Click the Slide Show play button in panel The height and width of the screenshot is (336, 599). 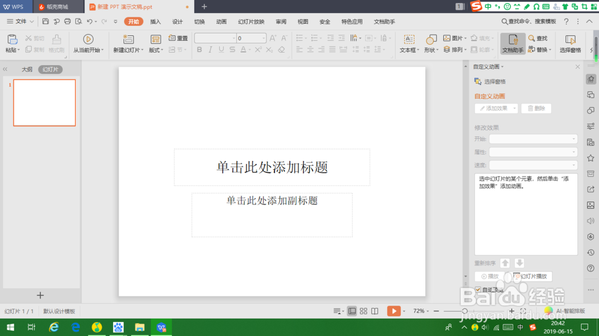click(x=530, y=276)
